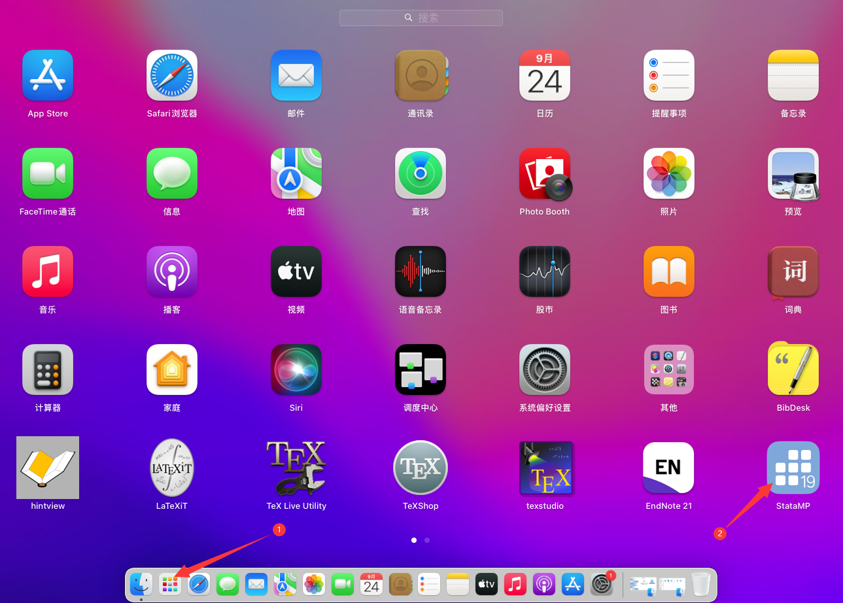Launch the 计算器 app
The image size is (843, 603).
pos(48,370)
